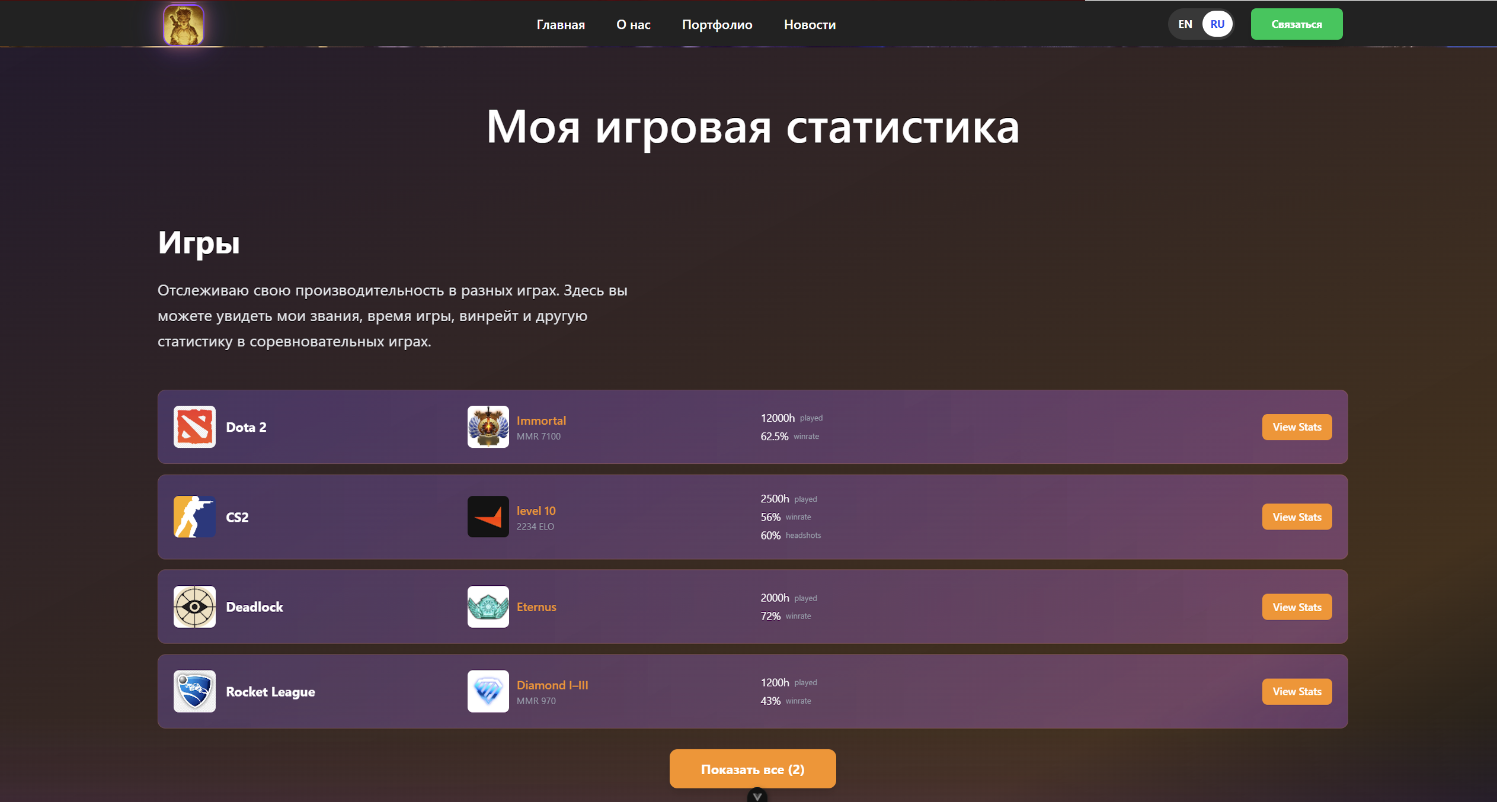Click the MMR 7100 label
Screen dimensions: 1497x802
pyautogui.click(x=538, y=437)
